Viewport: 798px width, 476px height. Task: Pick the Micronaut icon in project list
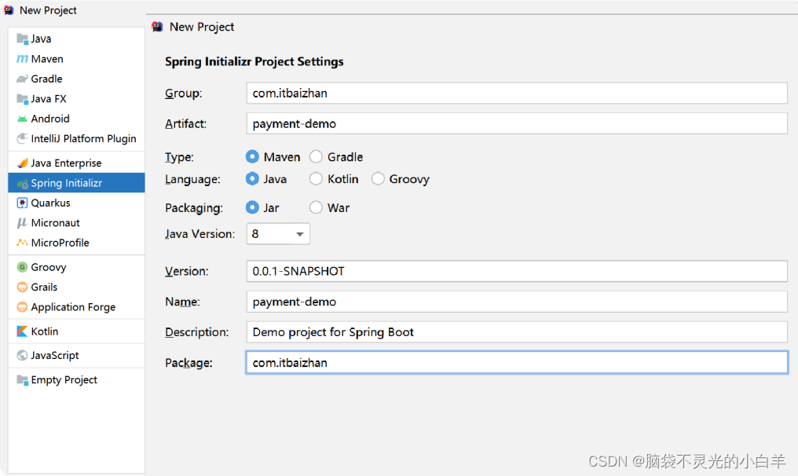(x=22, y=222)
